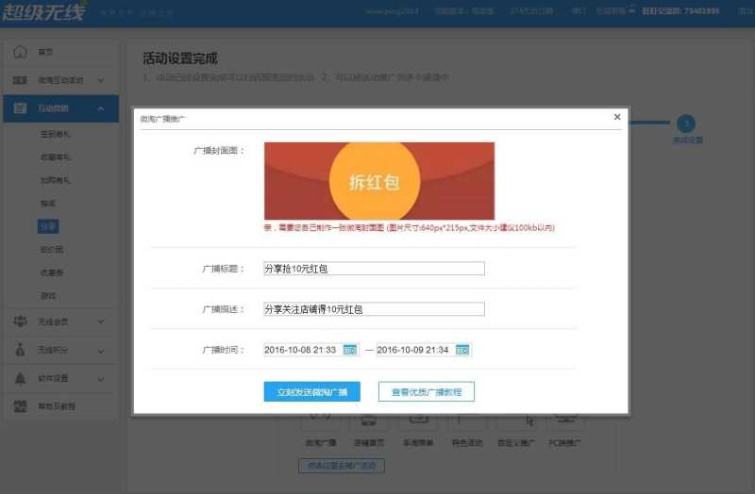
Task: Expand the 无线积分 section chevron
Action: [101, 351]
